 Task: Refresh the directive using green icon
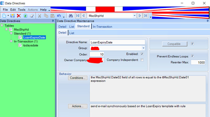click(x=25, y=16)
